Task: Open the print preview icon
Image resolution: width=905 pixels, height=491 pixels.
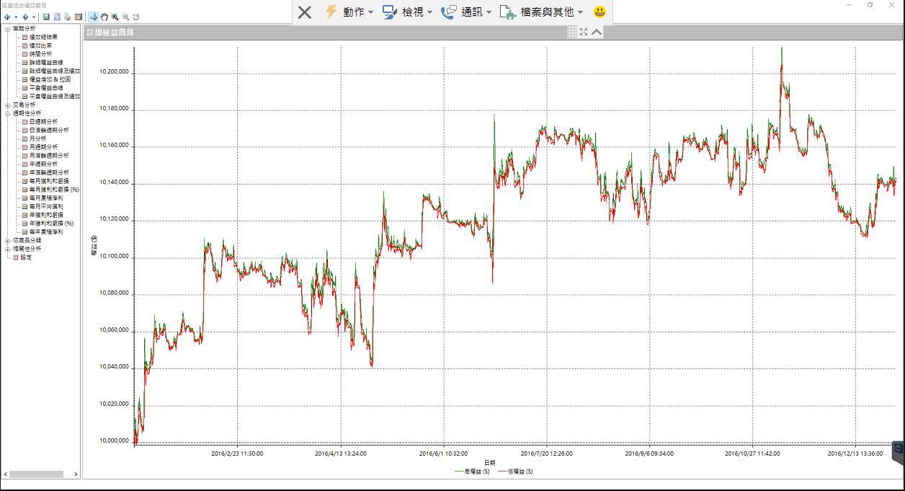Action: (57, 17)
